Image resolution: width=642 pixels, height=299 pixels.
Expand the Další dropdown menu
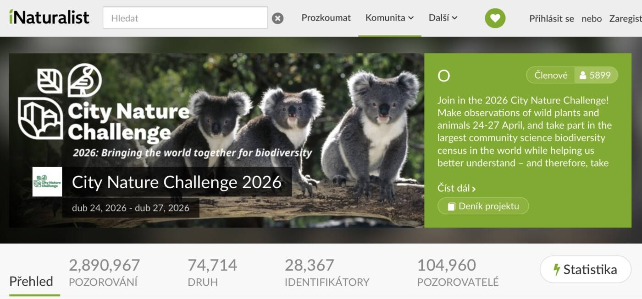point(443,18)
